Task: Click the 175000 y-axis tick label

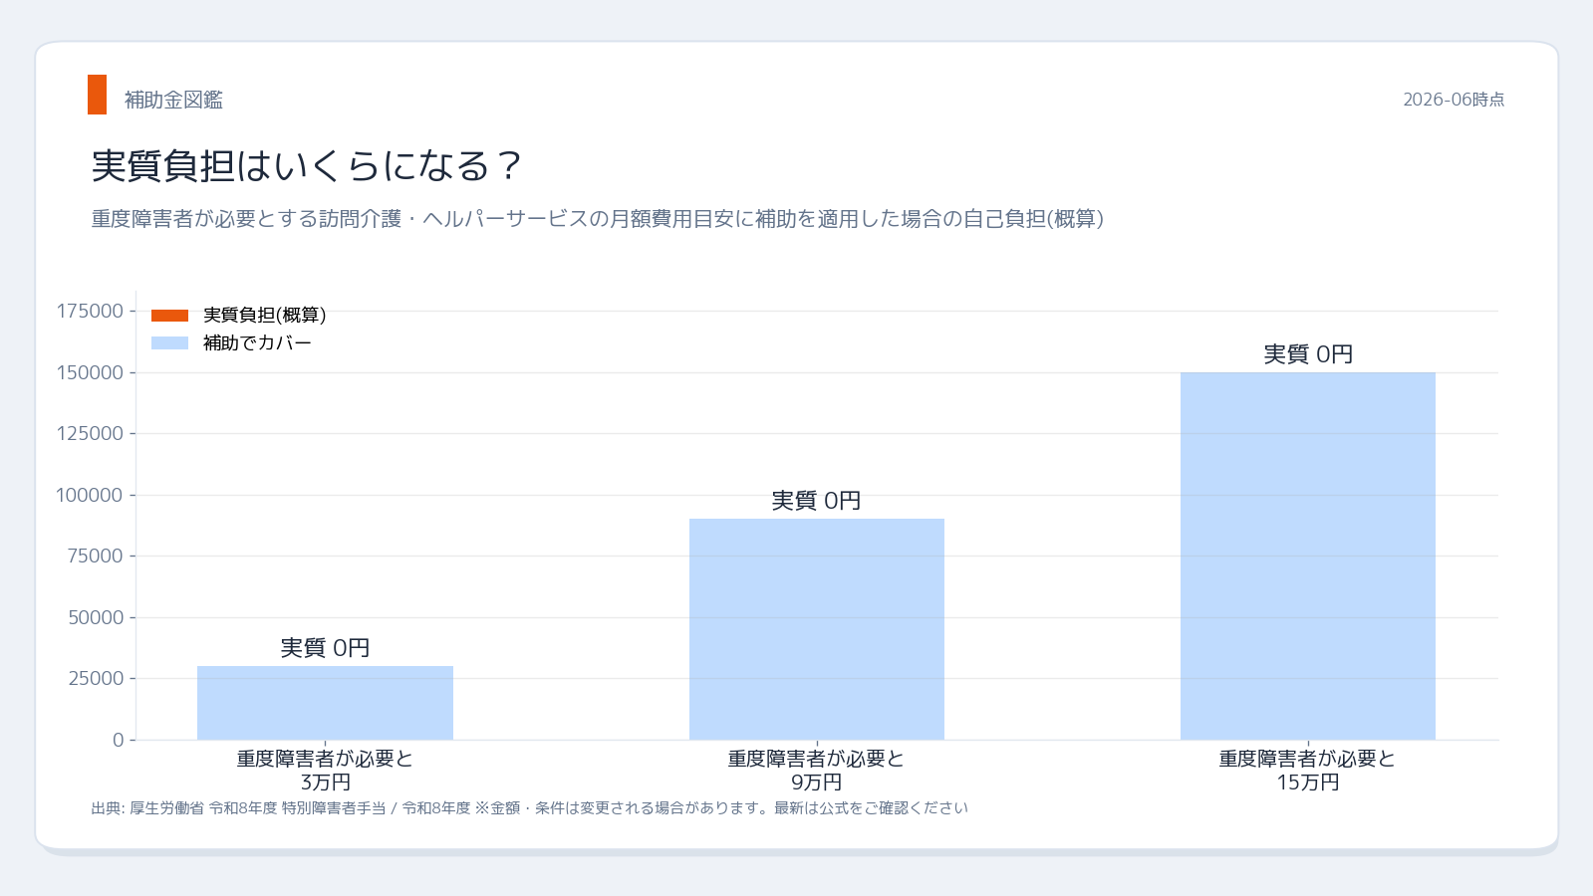Action: tap(90, 312)
